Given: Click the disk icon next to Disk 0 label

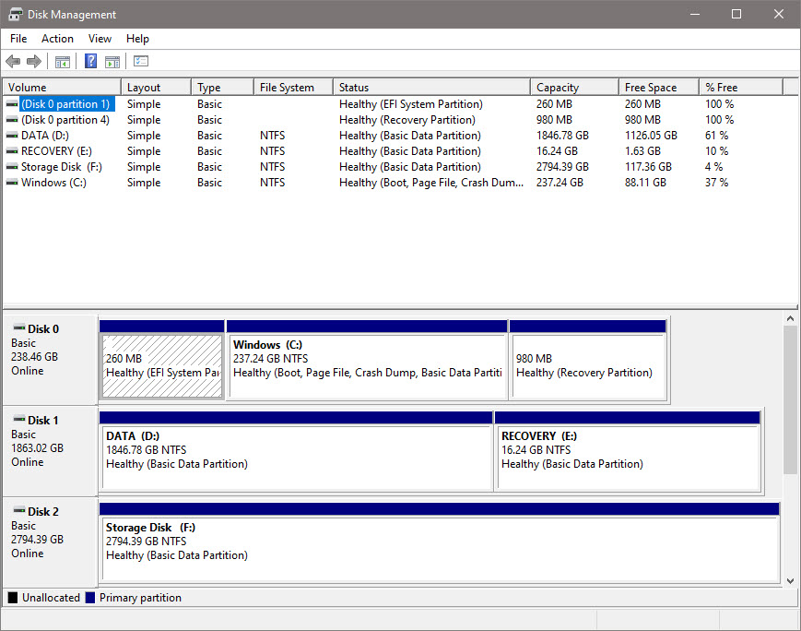Looking at the screenshot, I should [19, 327].
